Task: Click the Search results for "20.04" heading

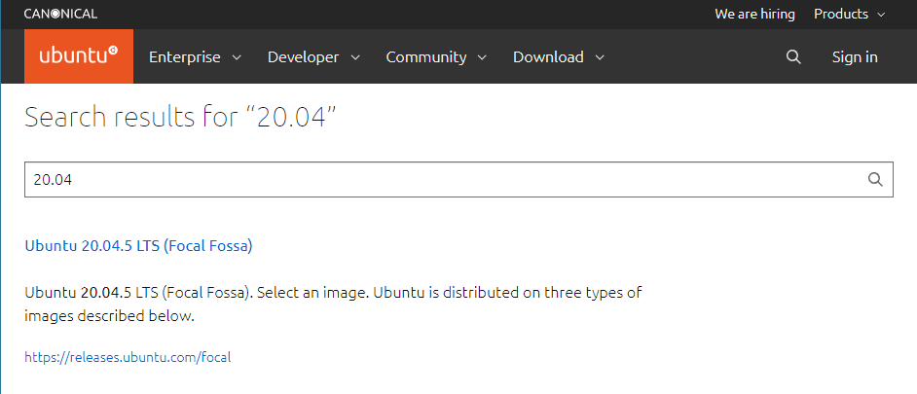Action: 181,118
